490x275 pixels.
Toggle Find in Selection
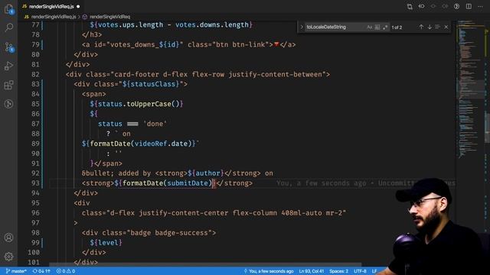pyautogui.click(x=437, y=27)
